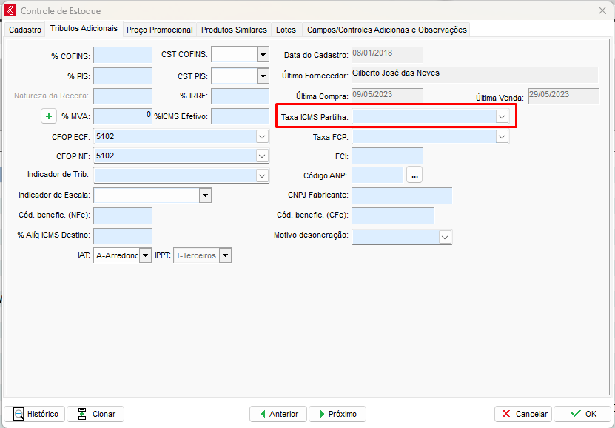Screen dimensions: 615x428
Task: Open the Taxa ICMS Partilha dropdown
Action: click(x=502, y=117)
